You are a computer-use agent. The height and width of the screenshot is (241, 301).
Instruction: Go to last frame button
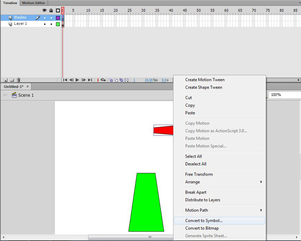[90, 80]
